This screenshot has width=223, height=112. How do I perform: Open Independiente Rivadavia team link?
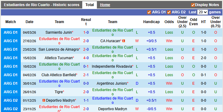pos(112,66)
